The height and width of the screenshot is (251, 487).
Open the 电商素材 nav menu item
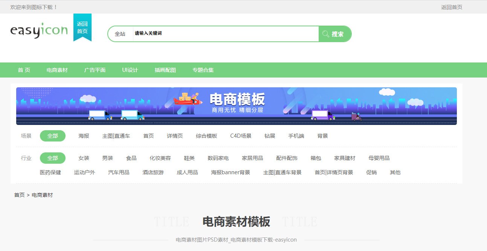(x=57, y=70)
